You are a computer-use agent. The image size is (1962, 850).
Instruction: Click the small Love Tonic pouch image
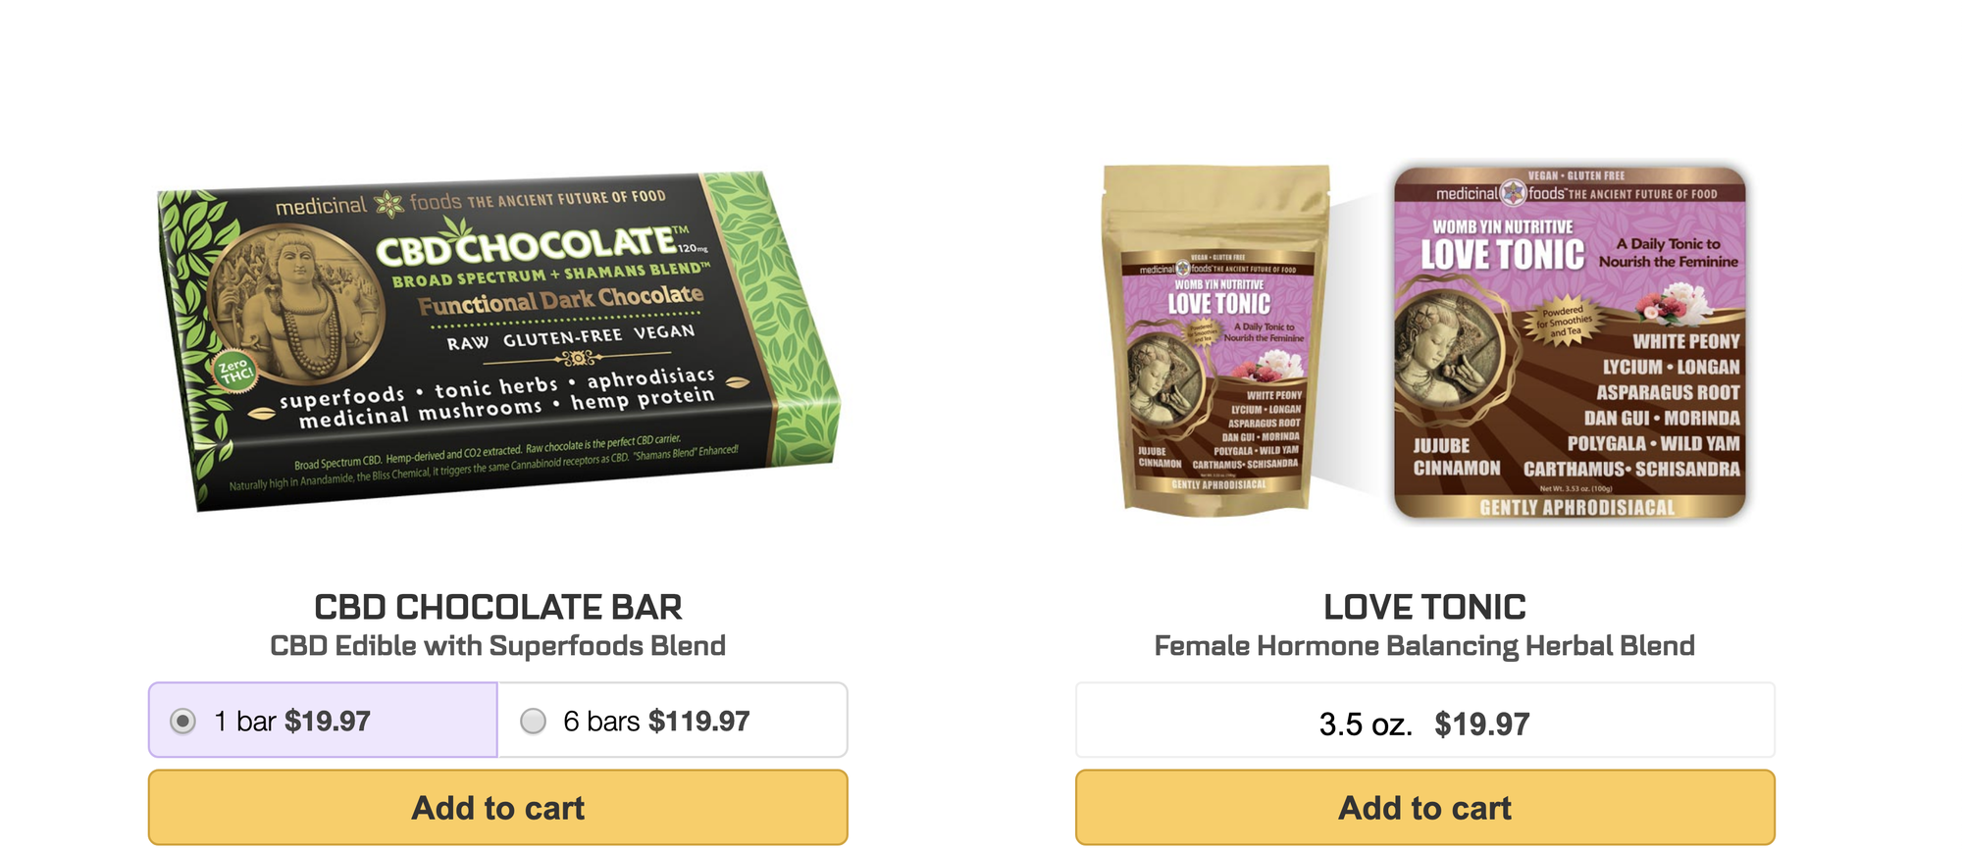pos(1217,338)
